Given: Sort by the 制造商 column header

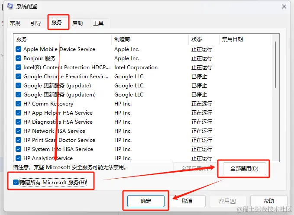Looking at the screenshot, I should pos(150,39).
